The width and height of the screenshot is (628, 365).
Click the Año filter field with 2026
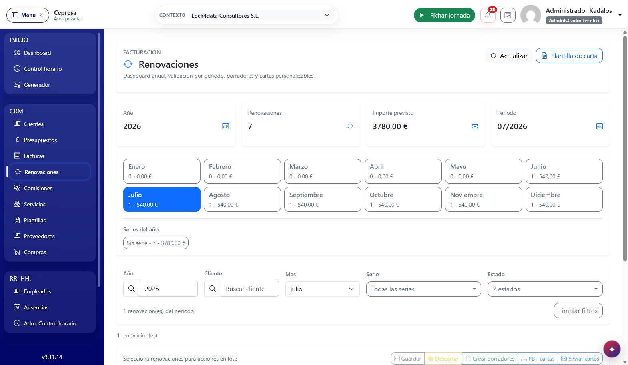coord(169,289)
